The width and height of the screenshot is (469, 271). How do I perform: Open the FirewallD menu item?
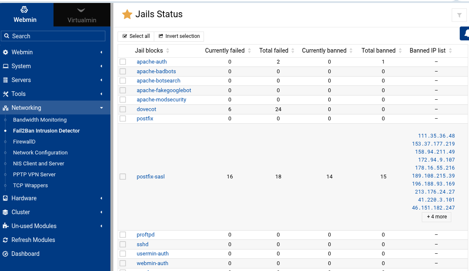click(x=24, y=142)
